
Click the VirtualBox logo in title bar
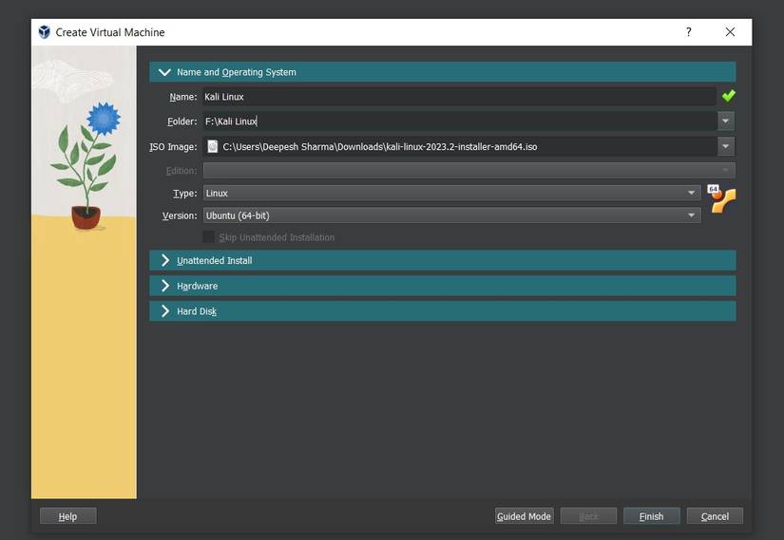(x=44, y=32)
